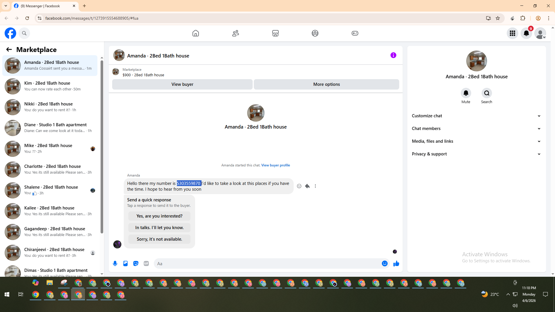Screen dimensions: 555x312
Task: Expand Media, files and links section
Action: coord(476,141)
